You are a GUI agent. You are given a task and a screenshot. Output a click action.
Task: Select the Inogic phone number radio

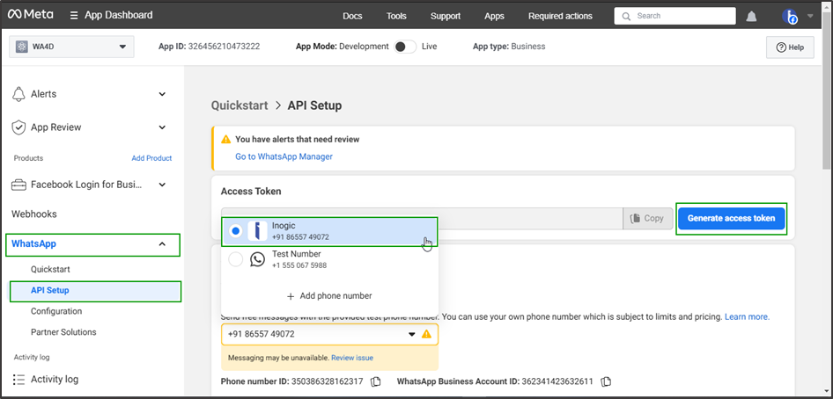[x=235, y=231]
